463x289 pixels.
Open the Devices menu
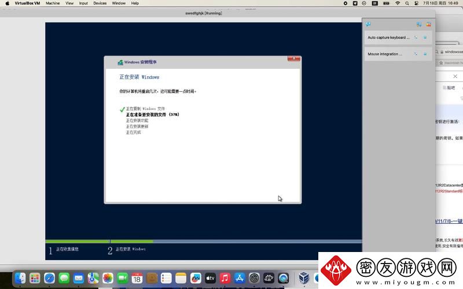tap(100, 3)
